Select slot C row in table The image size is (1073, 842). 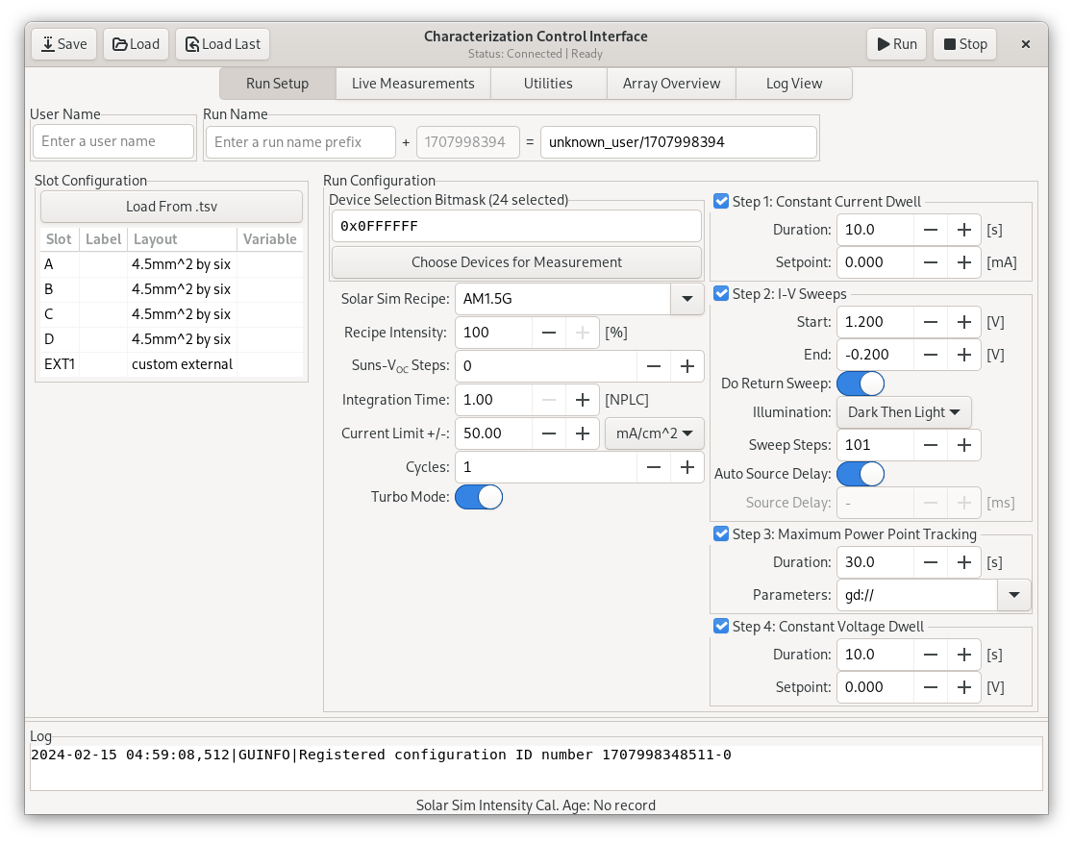click(x=171, y=314)
